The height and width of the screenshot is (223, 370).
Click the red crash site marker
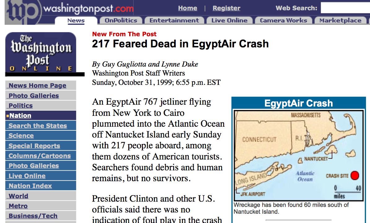[x=355, y=175]
